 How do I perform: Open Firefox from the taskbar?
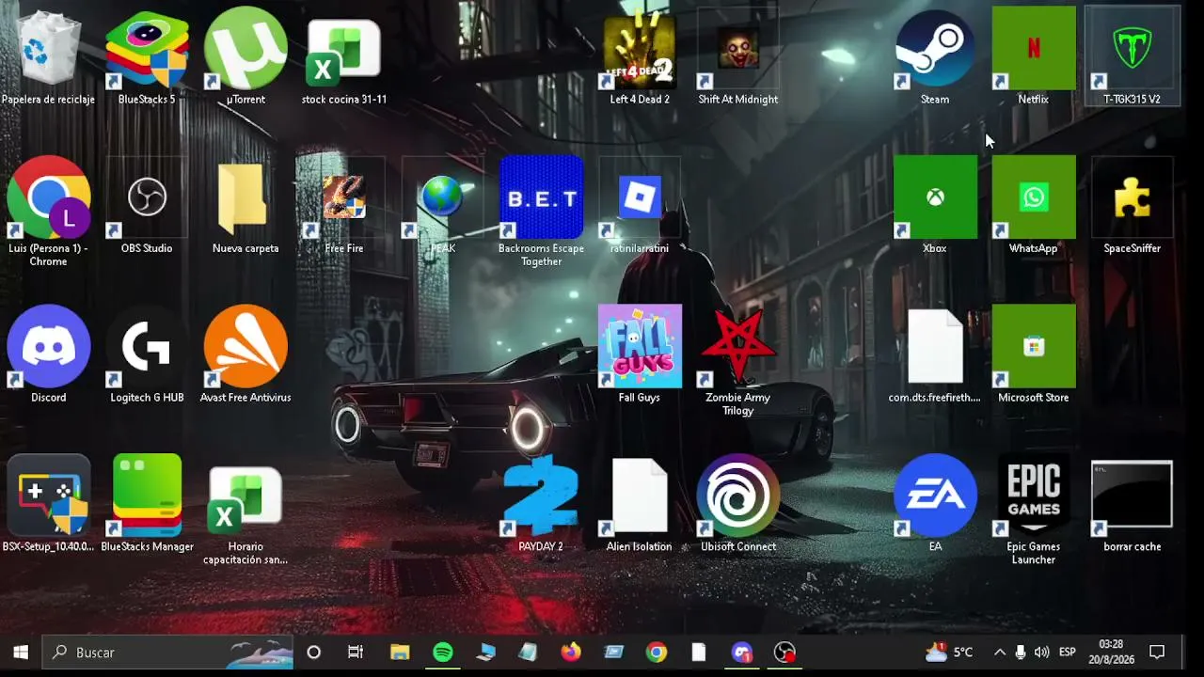[x=571, y=653]
